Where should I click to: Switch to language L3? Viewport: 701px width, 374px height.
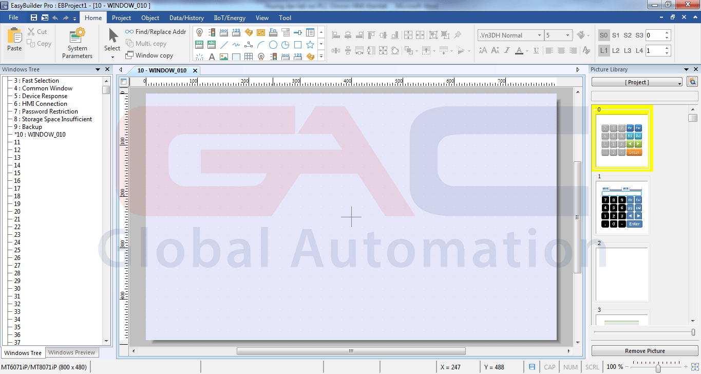coord(628,51)
